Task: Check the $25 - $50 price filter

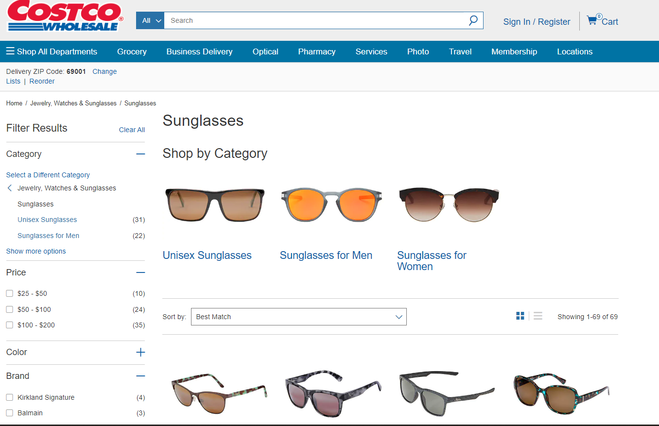Action: click(x=9, y=293)
